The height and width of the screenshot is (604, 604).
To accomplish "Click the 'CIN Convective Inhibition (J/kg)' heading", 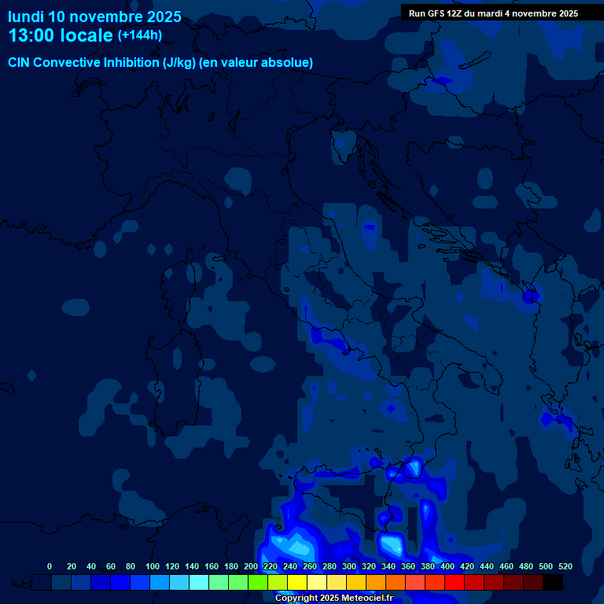I will [101, 62].
